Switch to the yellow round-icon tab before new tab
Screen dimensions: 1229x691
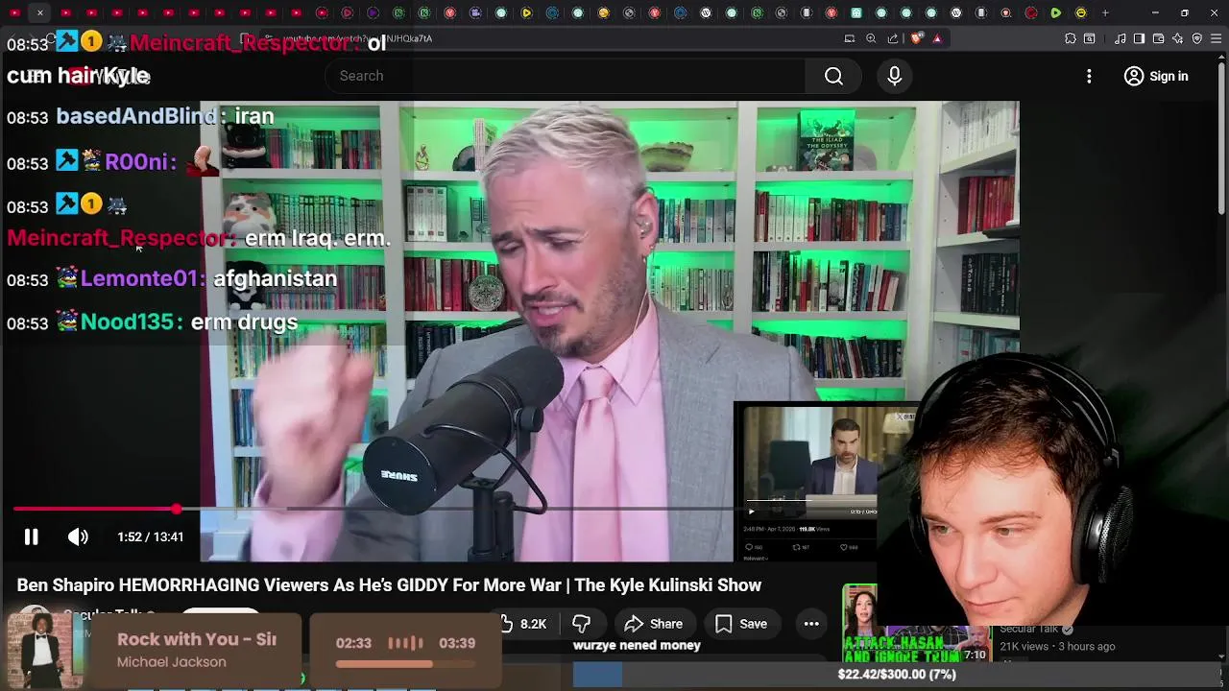[1081, 12]
